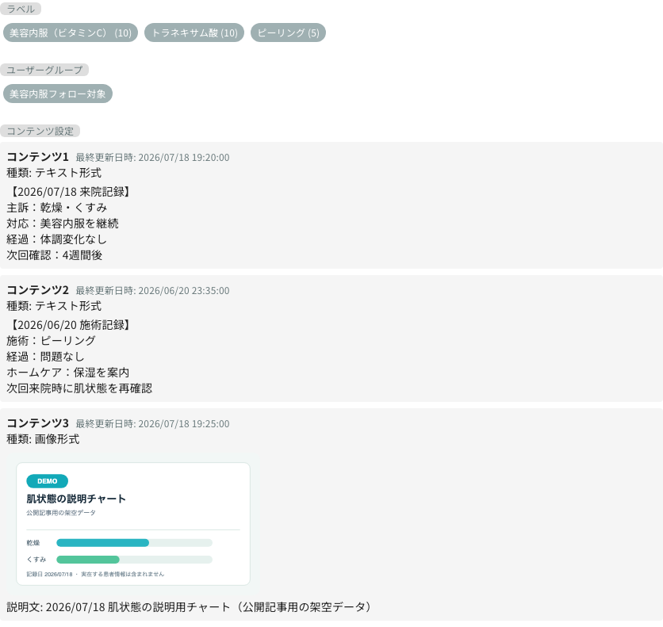The height and width of the screenshot is (627, 663).
Task: Click the 美容内服（ビタミンC）(10) label chip
Action: (x=71, y=32)
